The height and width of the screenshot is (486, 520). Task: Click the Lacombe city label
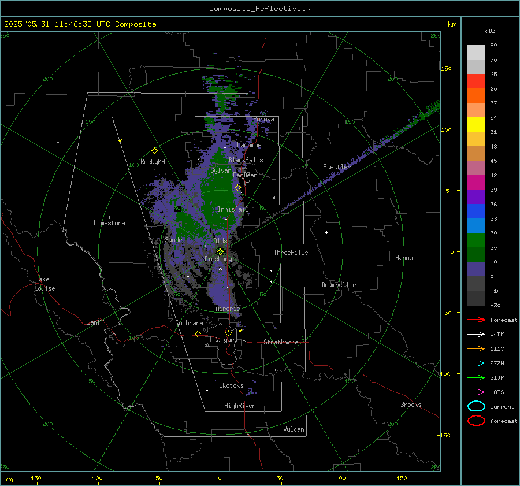[x=249, y=145]
